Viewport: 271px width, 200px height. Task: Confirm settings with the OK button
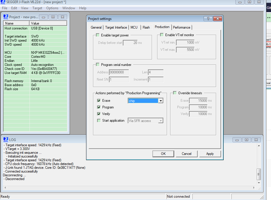pyautogui.click(x=163, y=154)
